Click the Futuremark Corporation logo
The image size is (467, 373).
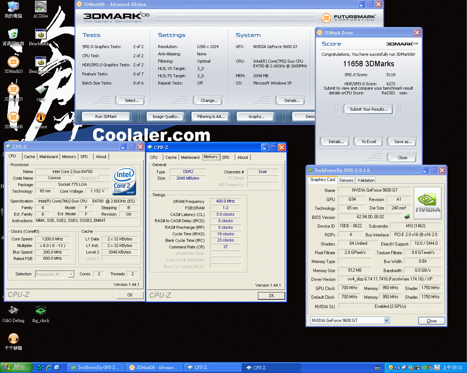point(348,17)
